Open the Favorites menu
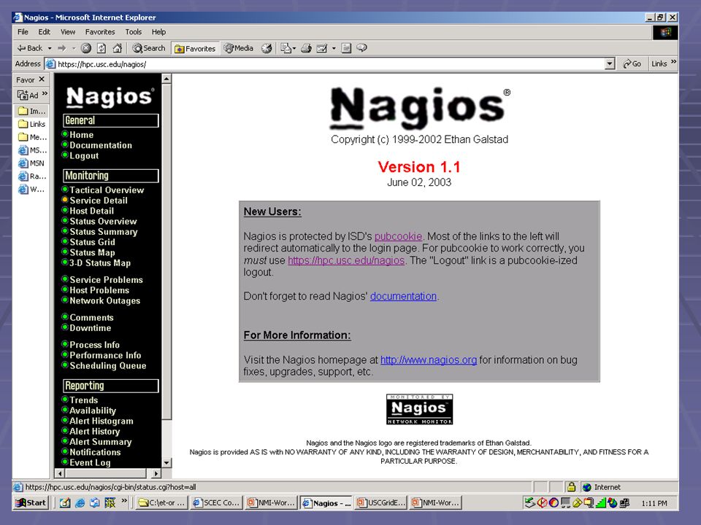This screenshot has width=701, height=525. [x=100, y=31]
